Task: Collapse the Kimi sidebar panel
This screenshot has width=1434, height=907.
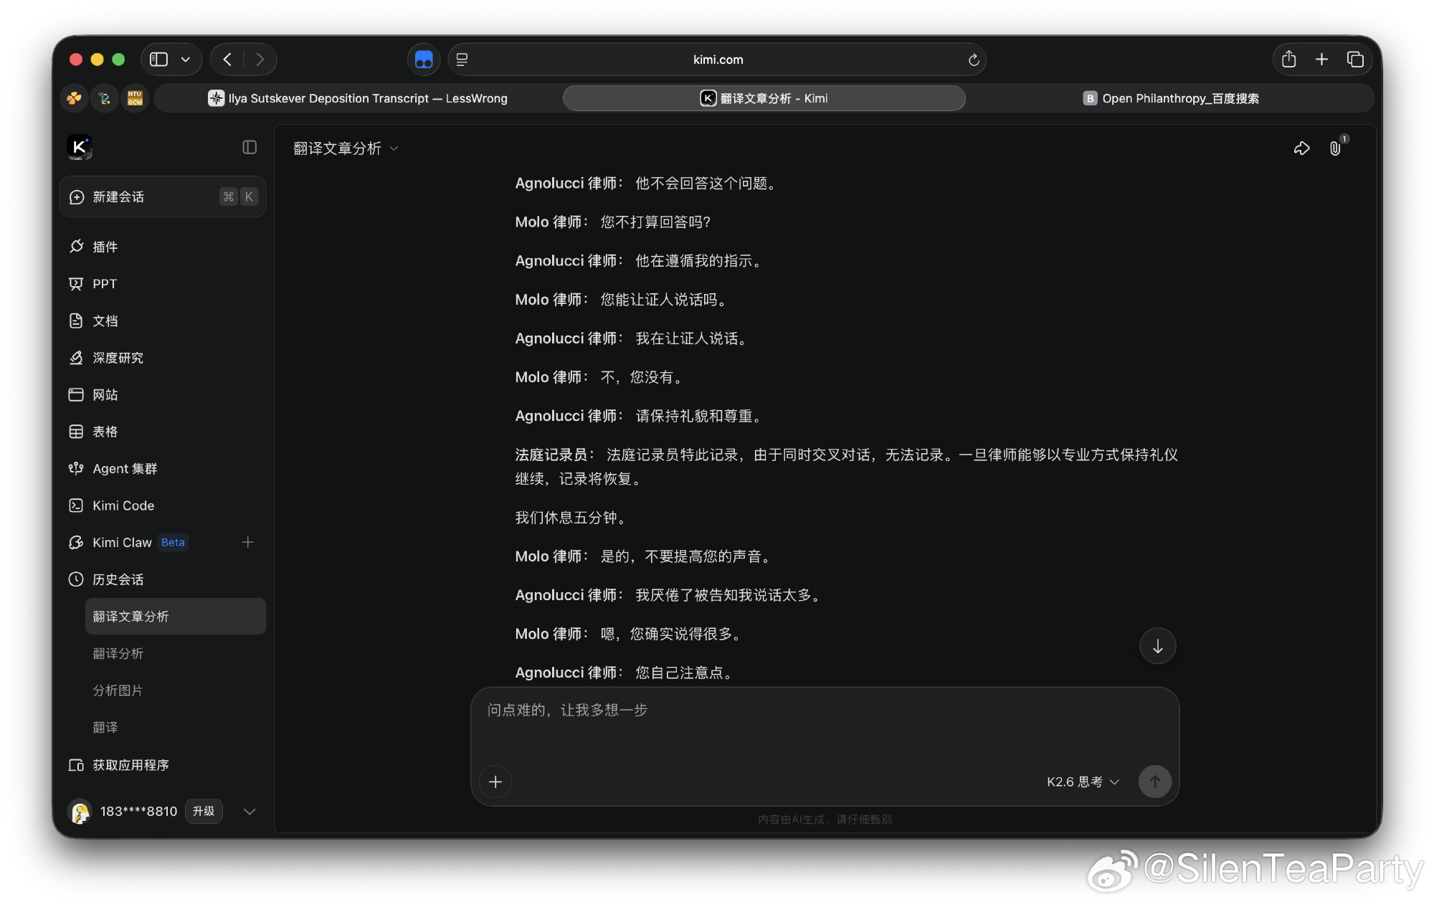Action: tap(250, 147)
